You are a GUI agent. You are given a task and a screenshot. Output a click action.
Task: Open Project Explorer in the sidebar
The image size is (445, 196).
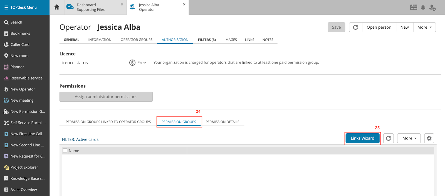(24, 167)
